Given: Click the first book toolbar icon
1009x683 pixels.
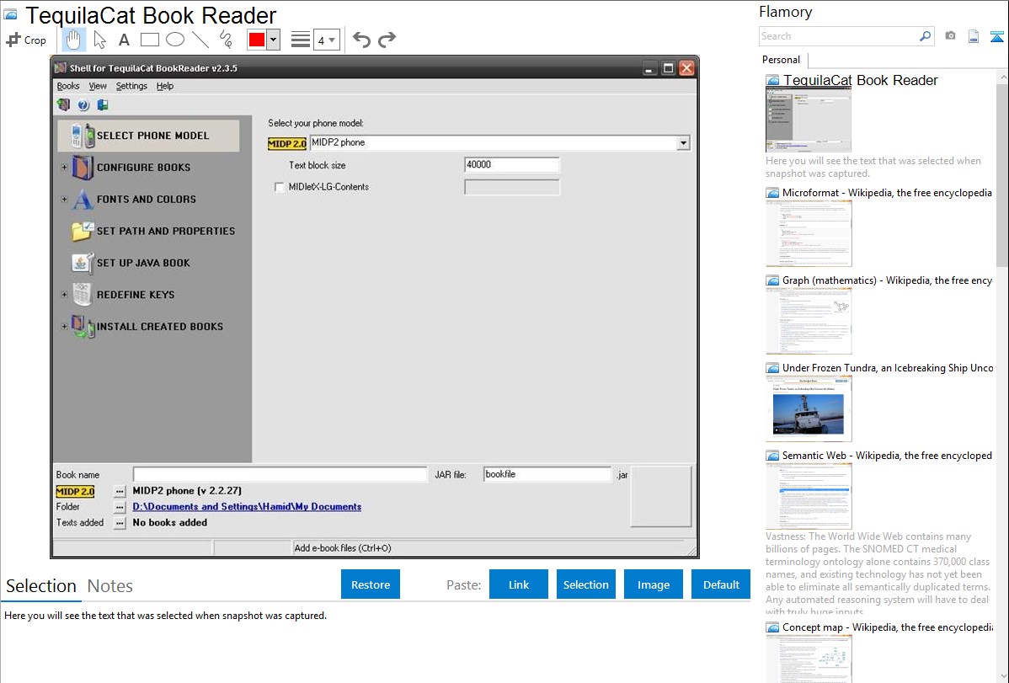Looking at the screenshot, I should pyautogui.click(x=64, y=104).
